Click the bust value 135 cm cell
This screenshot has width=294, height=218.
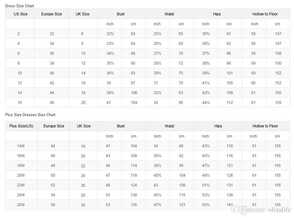134,205
